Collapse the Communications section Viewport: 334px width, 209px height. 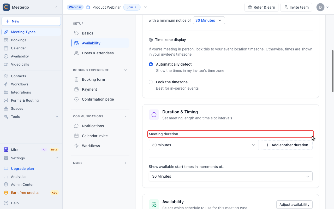pos(126,116)
